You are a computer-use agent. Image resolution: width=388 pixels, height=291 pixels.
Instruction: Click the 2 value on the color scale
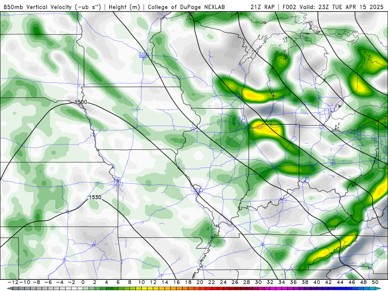(x=95, y=282)
